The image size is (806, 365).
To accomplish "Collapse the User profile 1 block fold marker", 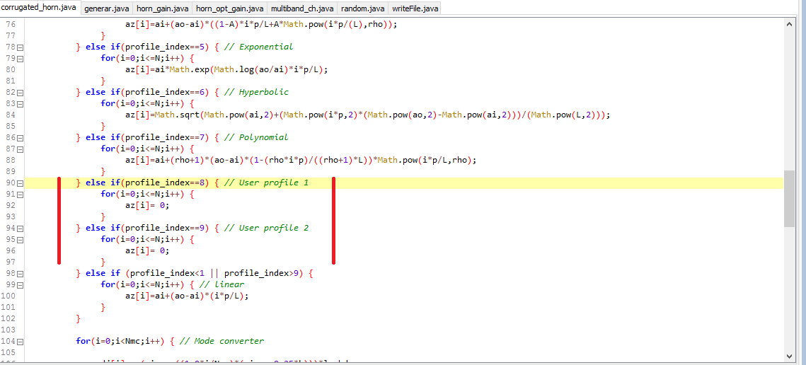I will click(x=20, y=183).
